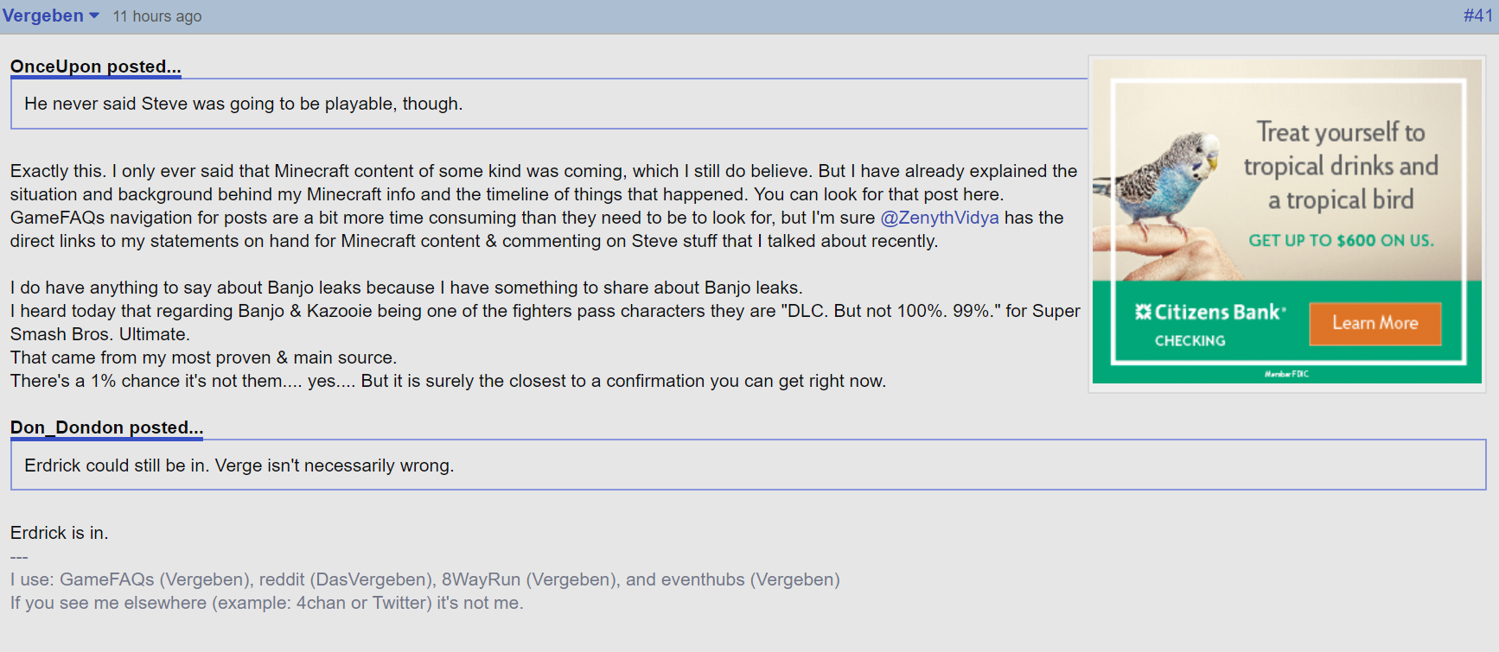Click the 11 hours ago timestamp

[156, 15]
